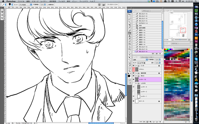199x124 pixels.
Task: Select the Pencil tool in toolbox
Action: pyautogui.click(x=129, y=33)
